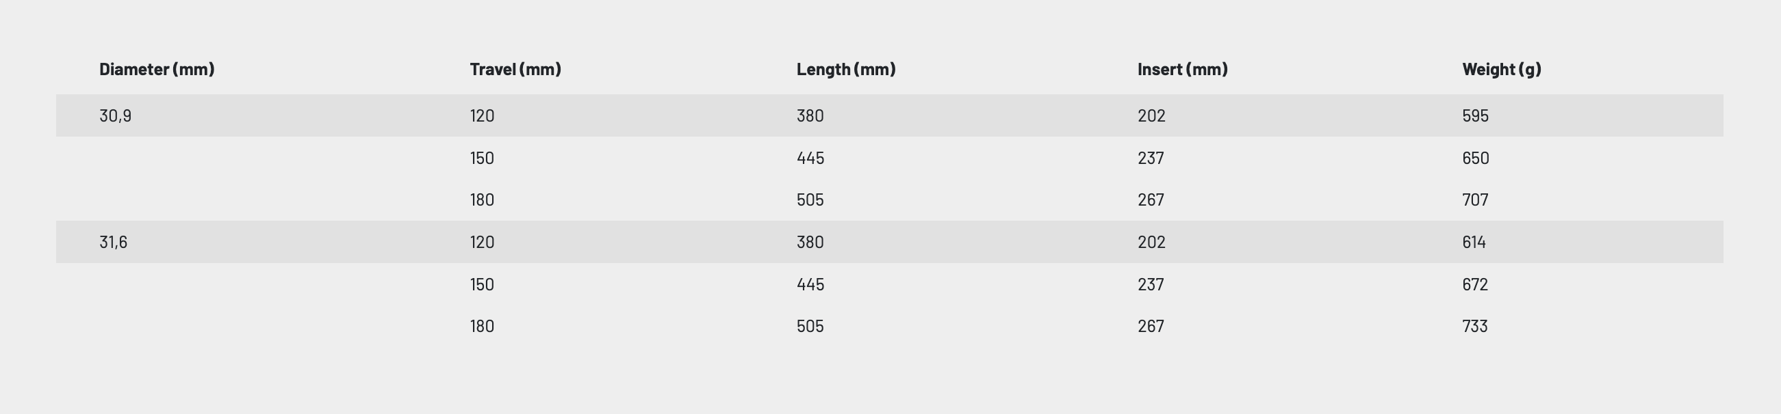Click travel 150 in the 650 g row
The width and height of the screenshot is (1781, 414).
point(482,158)
